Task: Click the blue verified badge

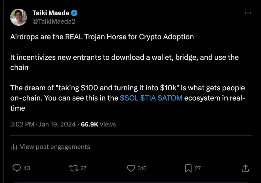Action: click(x=74, y=13)
